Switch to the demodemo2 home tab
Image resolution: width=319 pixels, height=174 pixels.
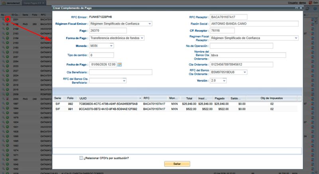point(11,3)
